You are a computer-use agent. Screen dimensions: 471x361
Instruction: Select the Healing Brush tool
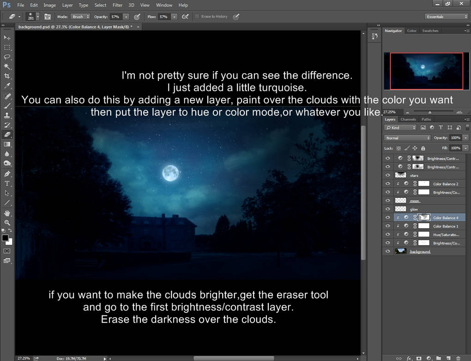tap(7, 96)
